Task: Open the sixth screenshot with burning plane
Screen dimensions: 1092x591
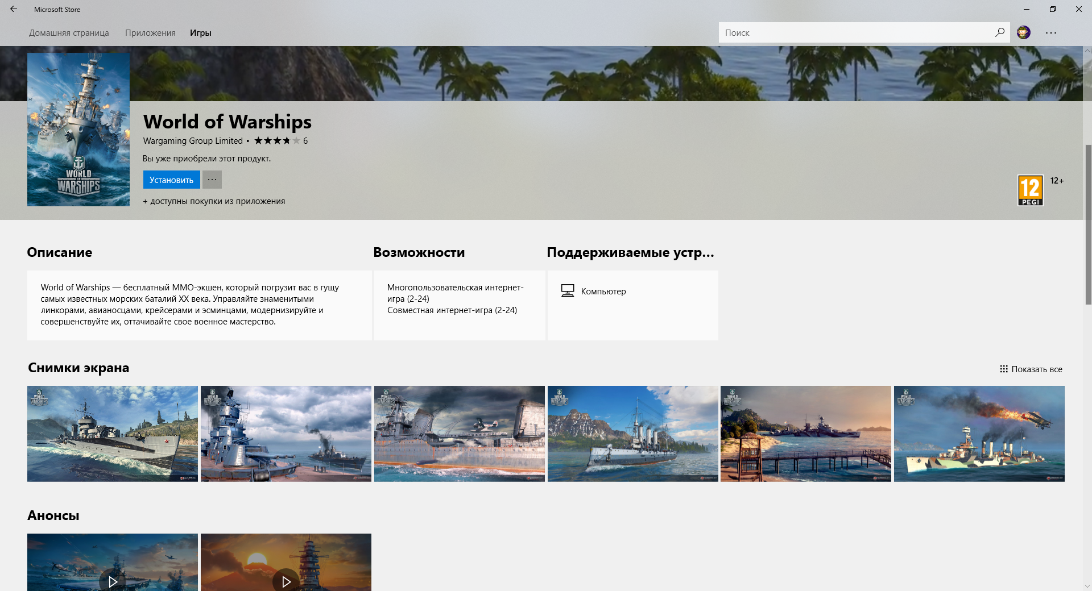Action: (x=979, y=434)
